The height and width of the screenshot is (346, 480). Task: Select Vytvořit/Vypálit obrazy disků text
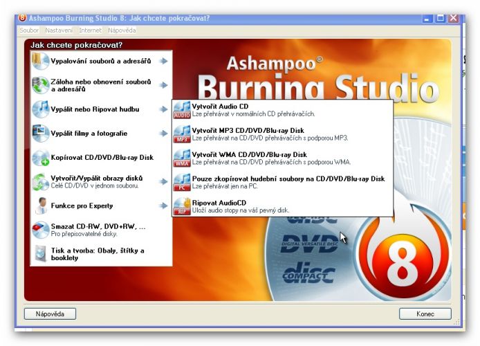pyautogui.click(x=97, y=179)
